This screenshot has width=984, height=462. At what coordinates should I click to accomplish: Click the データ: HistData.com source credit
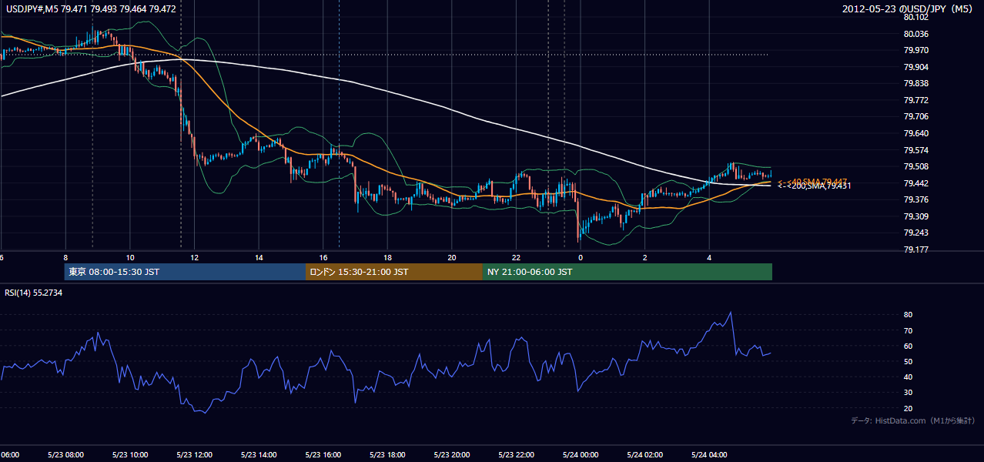(912, 420)
